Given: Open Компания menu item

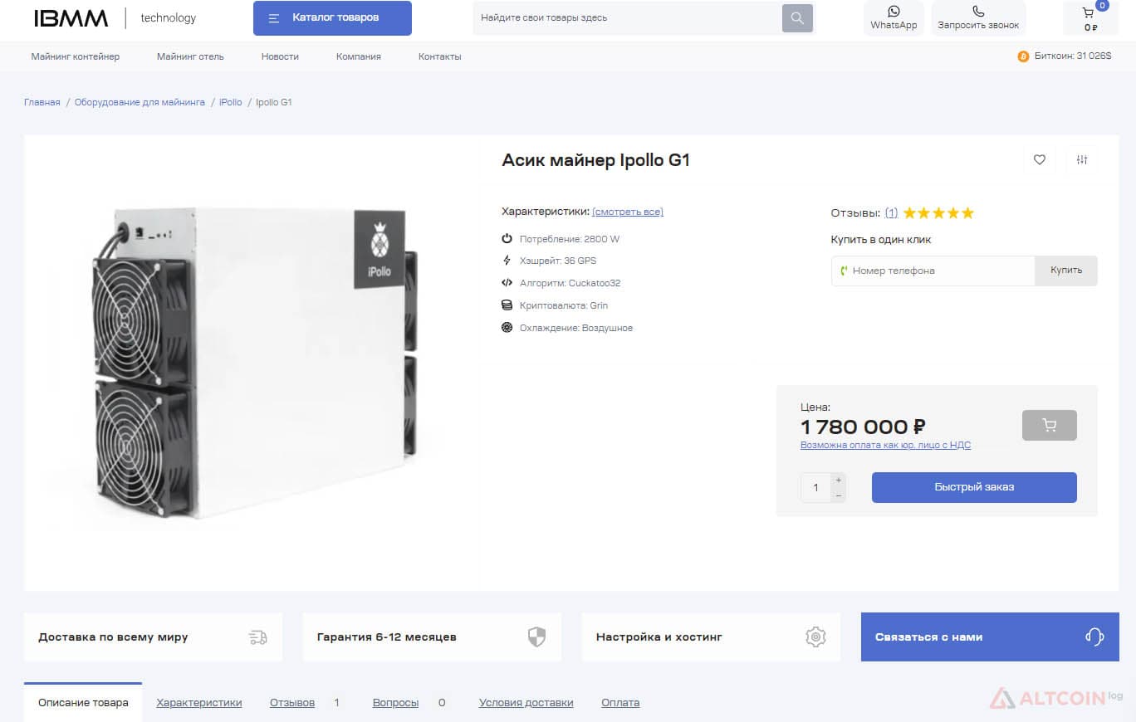Looking at the screenshot, I should click(359, 56).
